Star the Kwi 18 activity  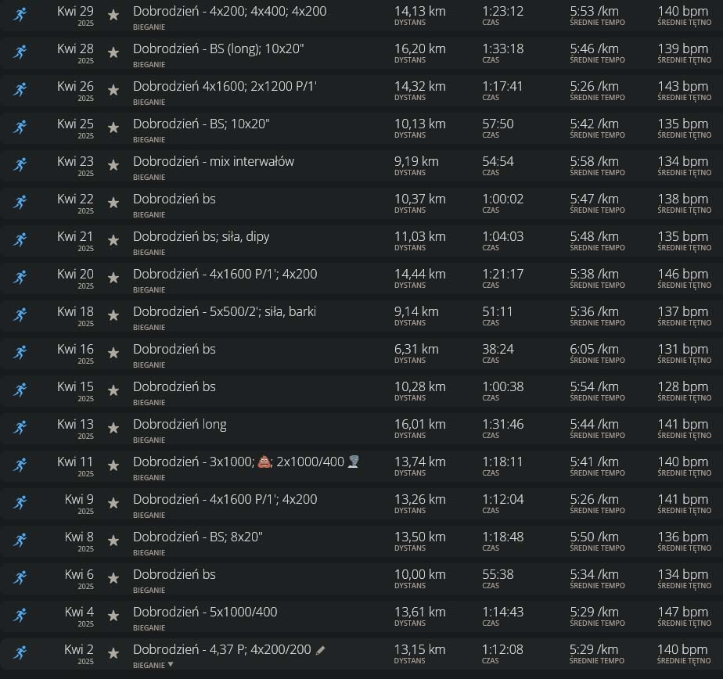(x=113, y=315)
